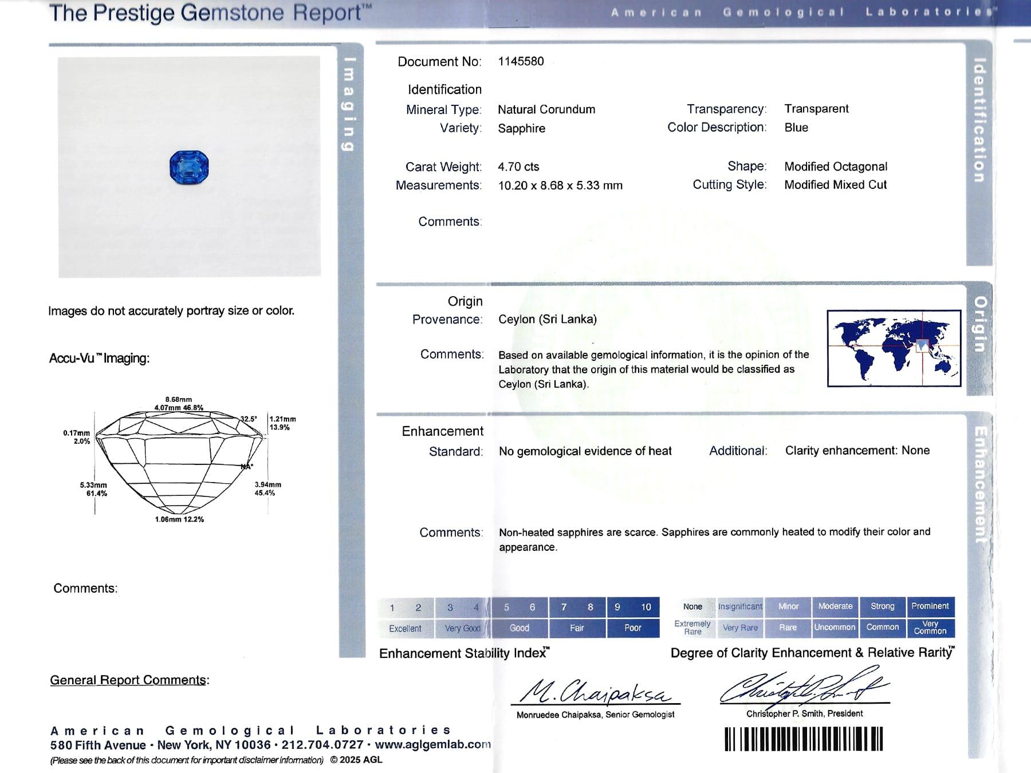The image size is (1031, 773).
Task: Click 'General Report Comments:' heading
Action: pos(129,680)
